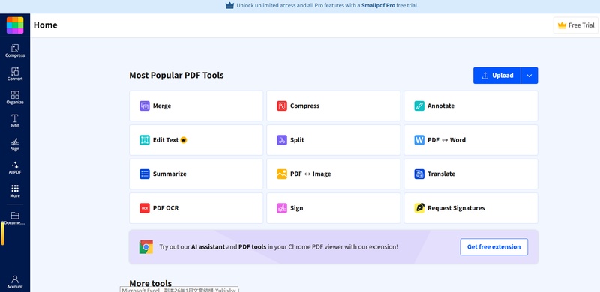Screen dimensions: 600x292
Task: Open Edit in the left sidebar
Action: [x=15, y=121]
